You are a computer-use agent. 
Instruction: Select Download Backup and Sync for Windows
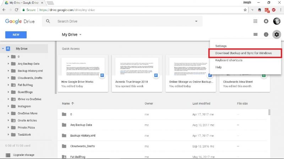click(x=245, y=53)
